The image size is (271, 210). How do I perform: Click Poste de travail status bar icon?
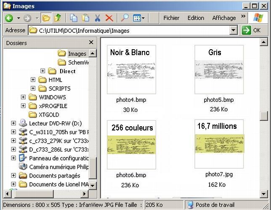190,205
